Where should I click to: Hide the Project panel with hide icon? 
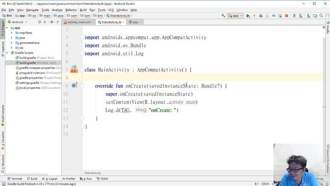pyautogui.click(x=58, y=22)
